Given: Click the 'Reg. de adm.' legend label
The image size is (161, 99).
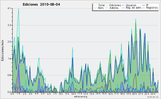Looking at the screenshot, I should pos(134,8).
